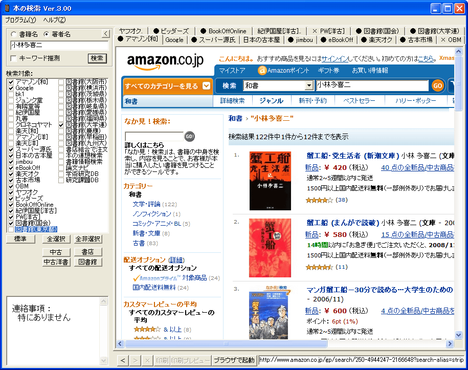The width and height of the screenshot is (468, 370).
Task: Switch to the 日本の古本屋 tab
Action: pyautogui.click(x=261, y=40)
